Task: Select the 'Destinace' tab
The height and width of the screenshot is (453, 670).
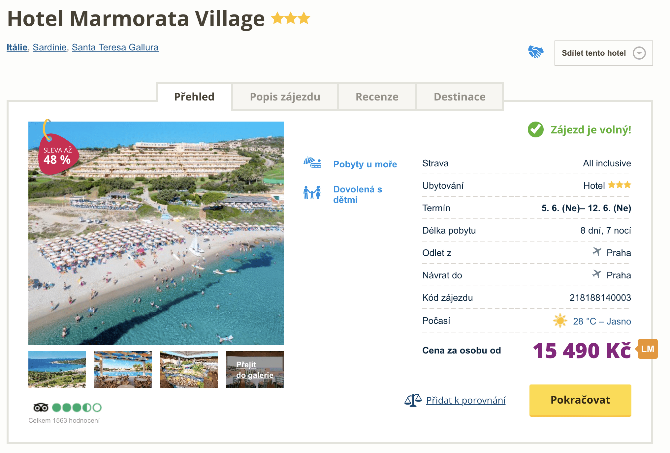Action: 460,97
